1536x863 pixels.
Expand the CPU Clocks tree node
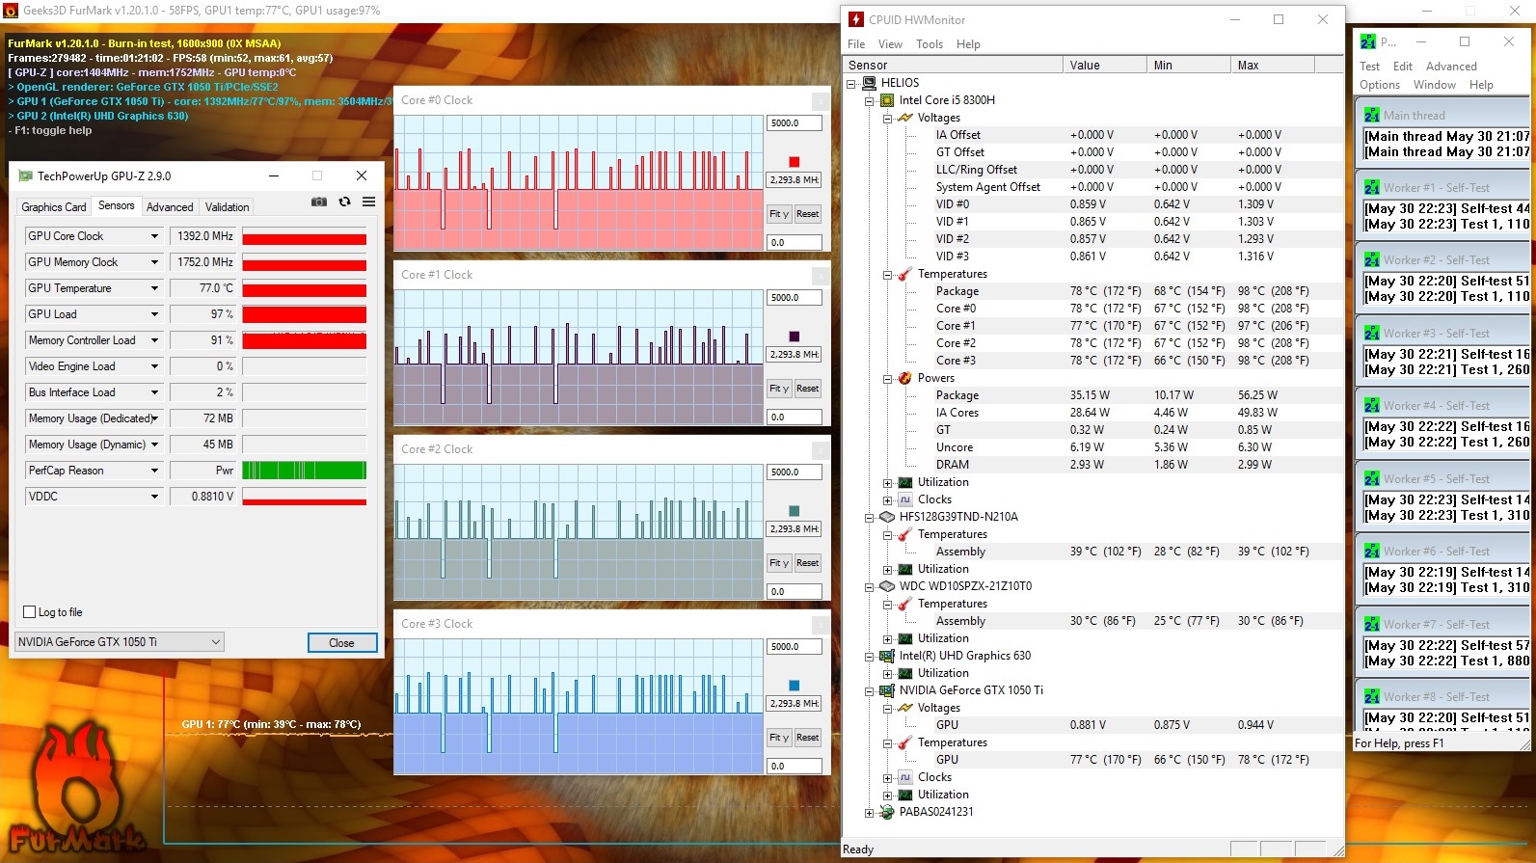click(888, 499)
